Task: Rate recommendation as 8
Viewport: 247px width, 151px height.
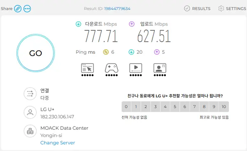Action: click(x=204, y=107)
